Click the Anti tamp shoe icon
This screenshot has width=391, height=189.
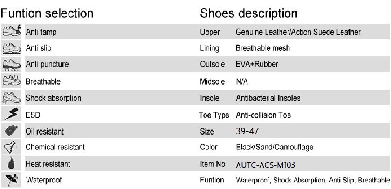(x=12, y=31)
